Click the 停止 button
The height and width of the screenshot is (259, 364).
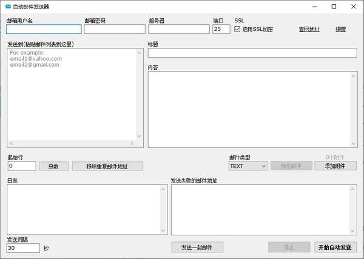289,247
